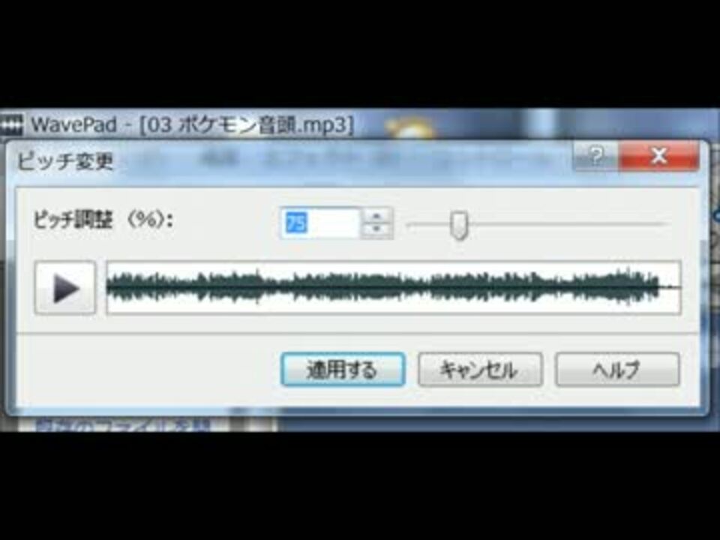The image size is (720, 540).
Task: Click the WavePad app icon in title bar
Action: tap(11, 124)
